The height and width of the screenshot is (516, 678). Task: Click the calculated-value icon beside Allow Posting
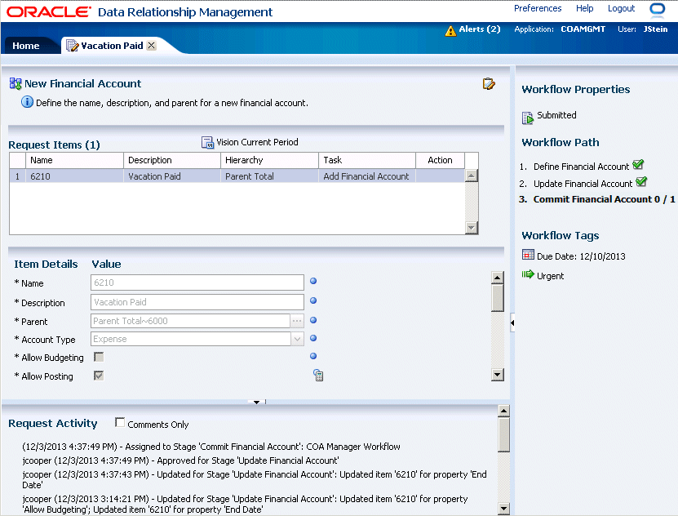click(318, 376)
